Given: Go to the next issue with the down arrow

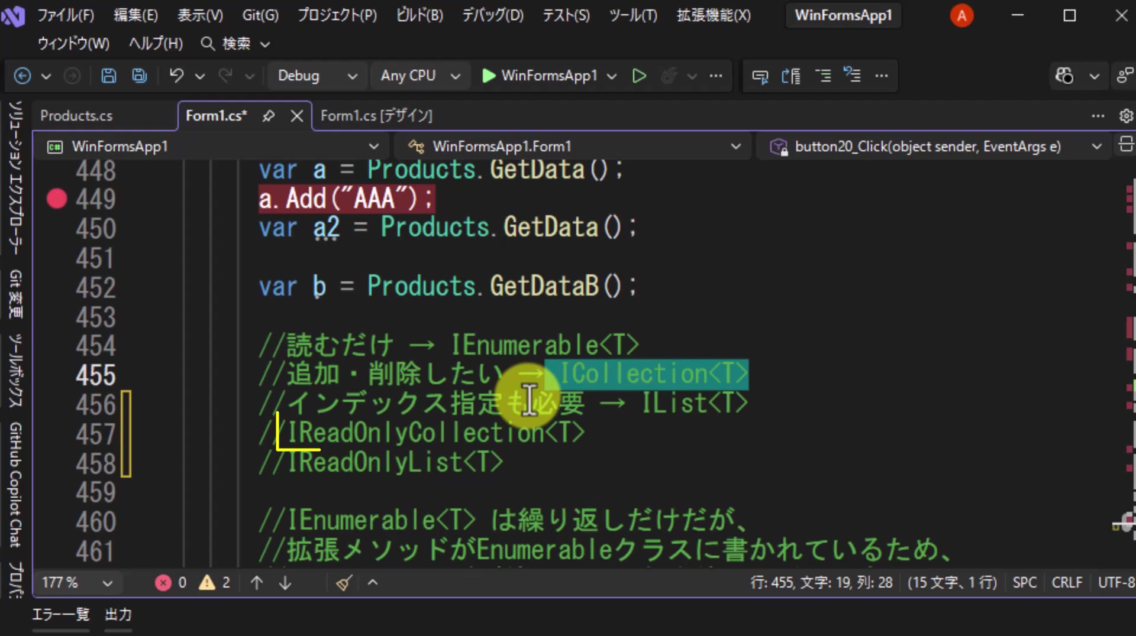Looking at the screenshot, I should click(x=285, y=583).
